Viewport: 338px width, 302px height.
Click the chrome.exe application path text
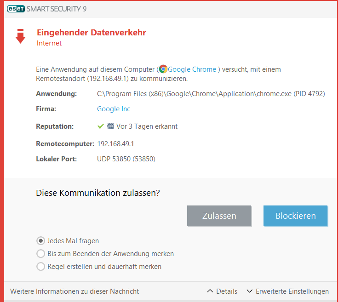(x=211, y=94)
